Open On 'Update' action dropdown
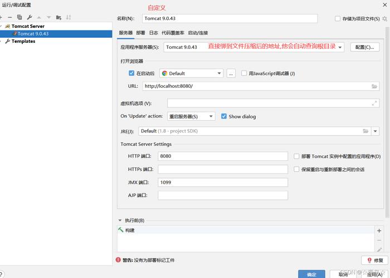The image size is (390, 278). click(x=191, y=116)
